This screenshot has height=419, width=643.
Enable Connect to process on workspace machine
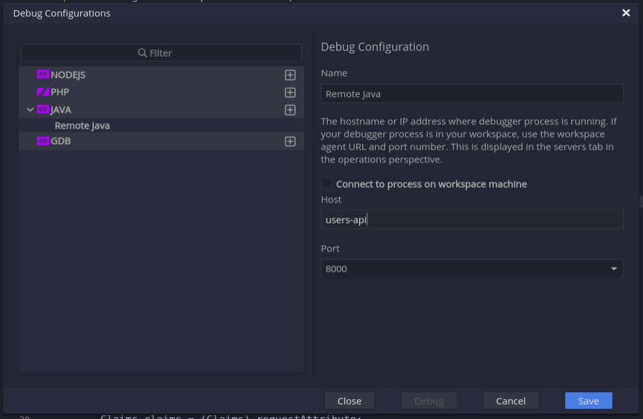pyautogui.click(x=327, y=183)
